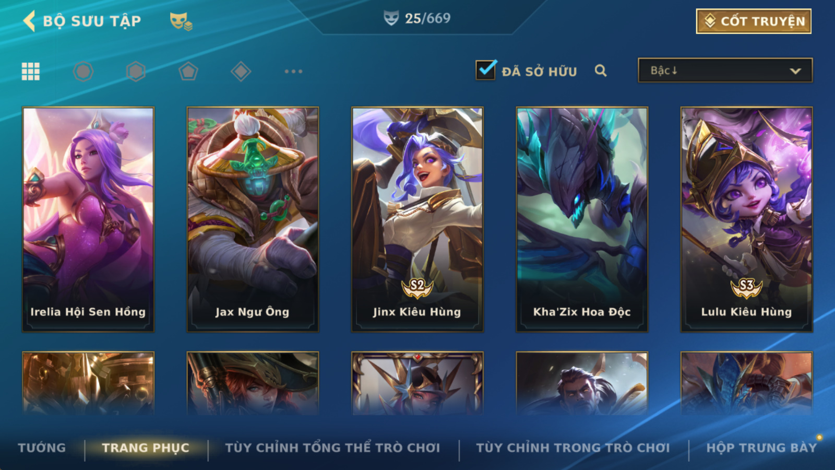Filter skins by the pentagon rarity icon

(x=188, y=71)
